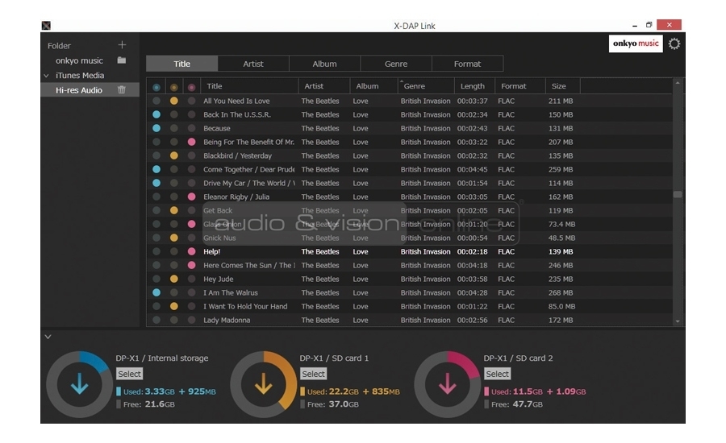This screenshot has height=443, width=726.
Task: Sort by the Artist column header
Action: [324, 86]
